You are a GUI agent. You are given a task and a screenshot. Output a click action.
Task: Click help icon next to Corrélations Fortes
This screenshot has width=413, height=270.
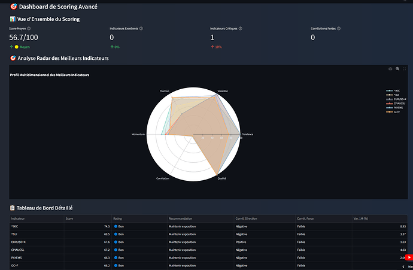tap(338, 28)
